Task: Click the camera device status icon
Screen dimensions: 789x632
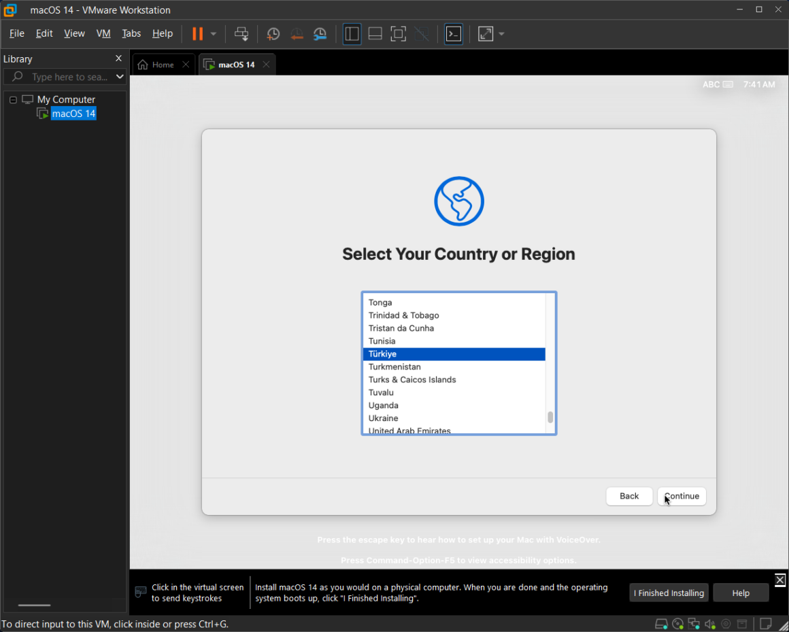Action: 726,625
